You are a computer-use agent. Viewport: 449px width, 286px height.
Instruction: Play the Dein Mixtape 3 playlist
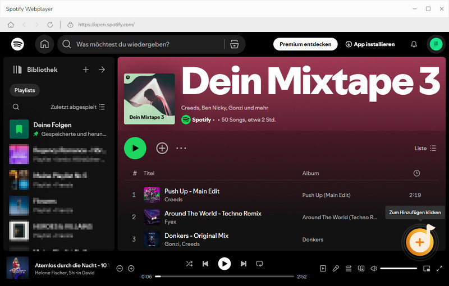(135, 148)
